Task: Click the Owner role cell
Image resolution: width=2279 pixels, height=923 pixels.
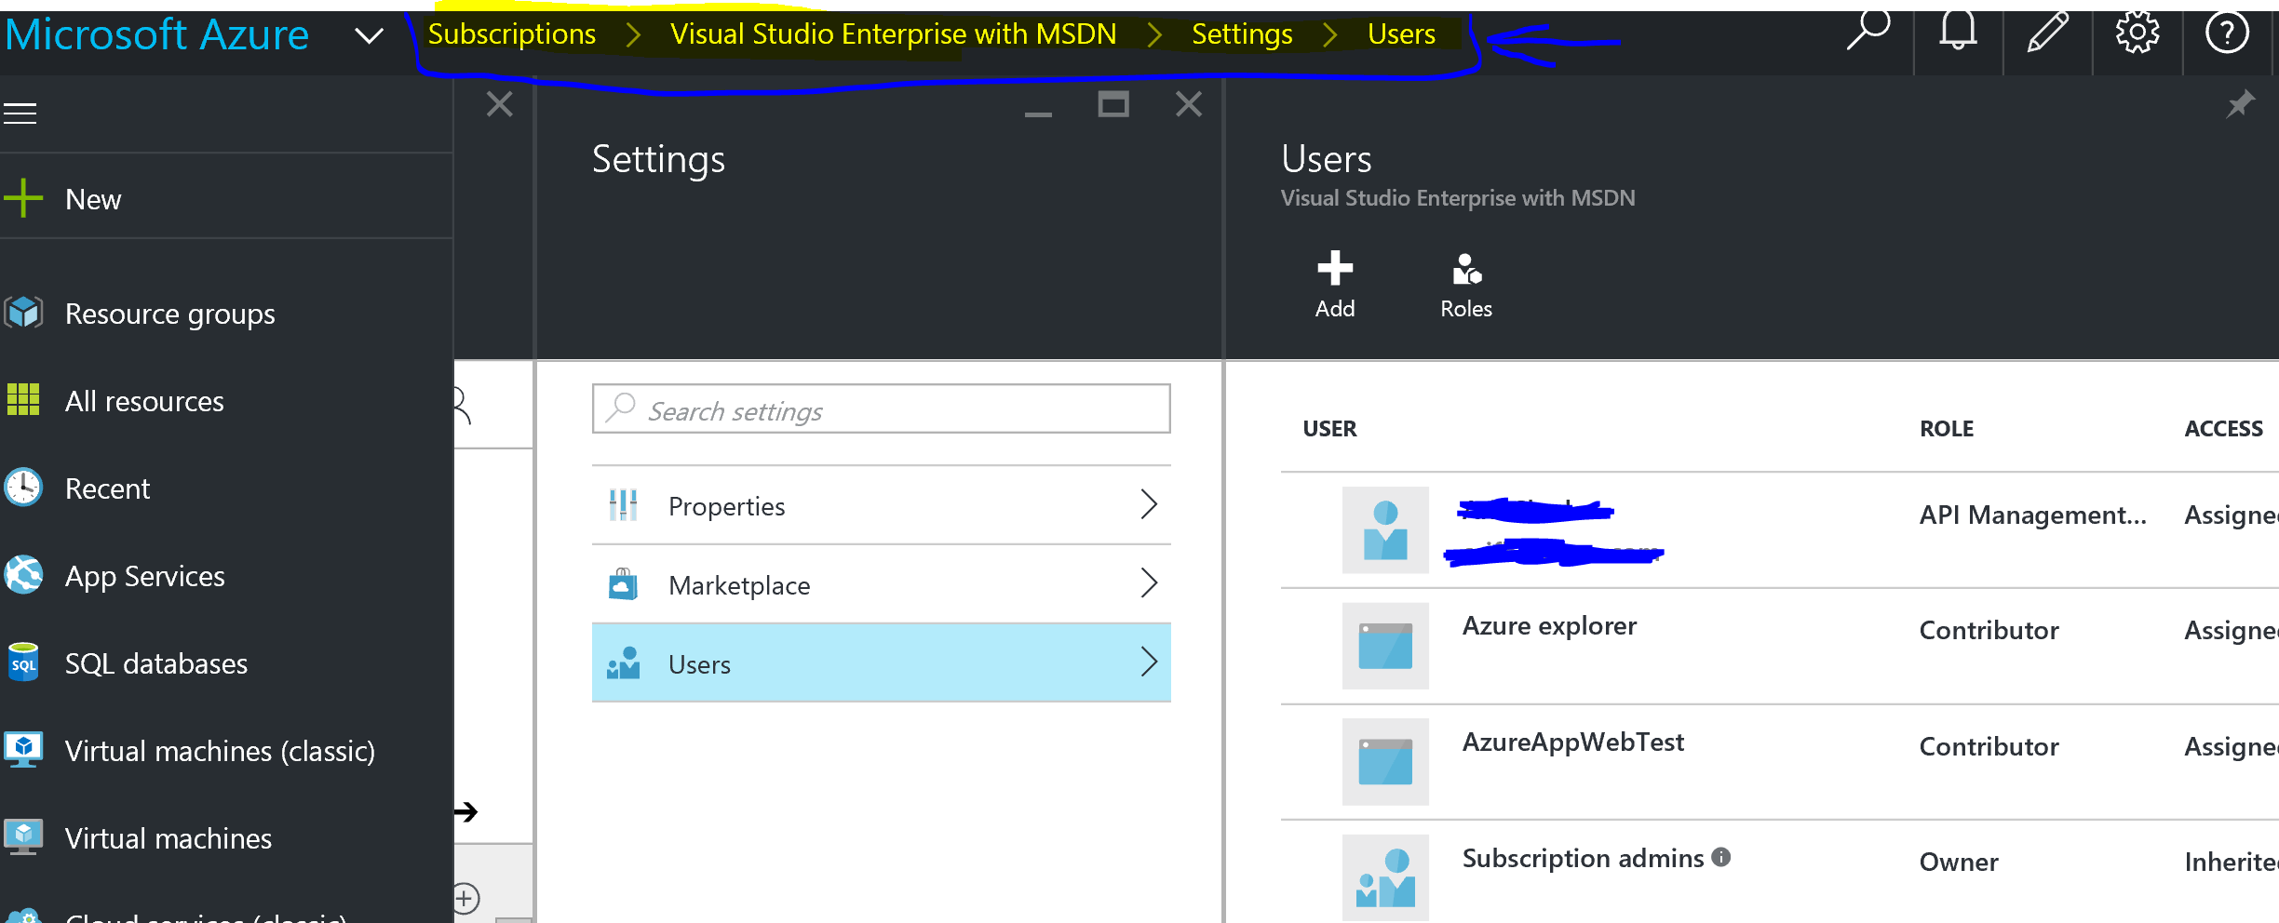Action: tap(1959, 862)
